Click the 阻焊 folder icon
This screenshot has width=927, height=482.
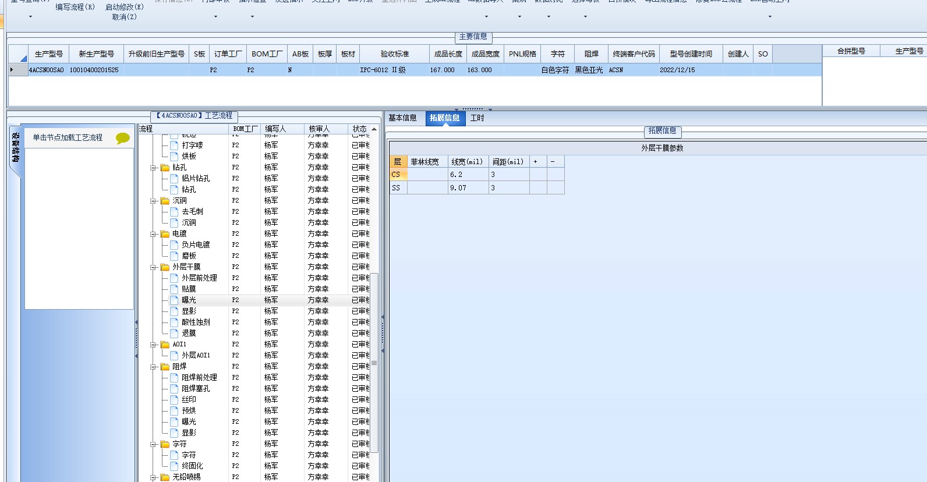[x=165, y=367]
